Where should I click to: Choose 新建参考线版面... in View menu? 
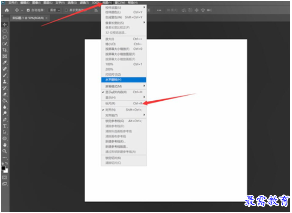click(x=124, y=146)
